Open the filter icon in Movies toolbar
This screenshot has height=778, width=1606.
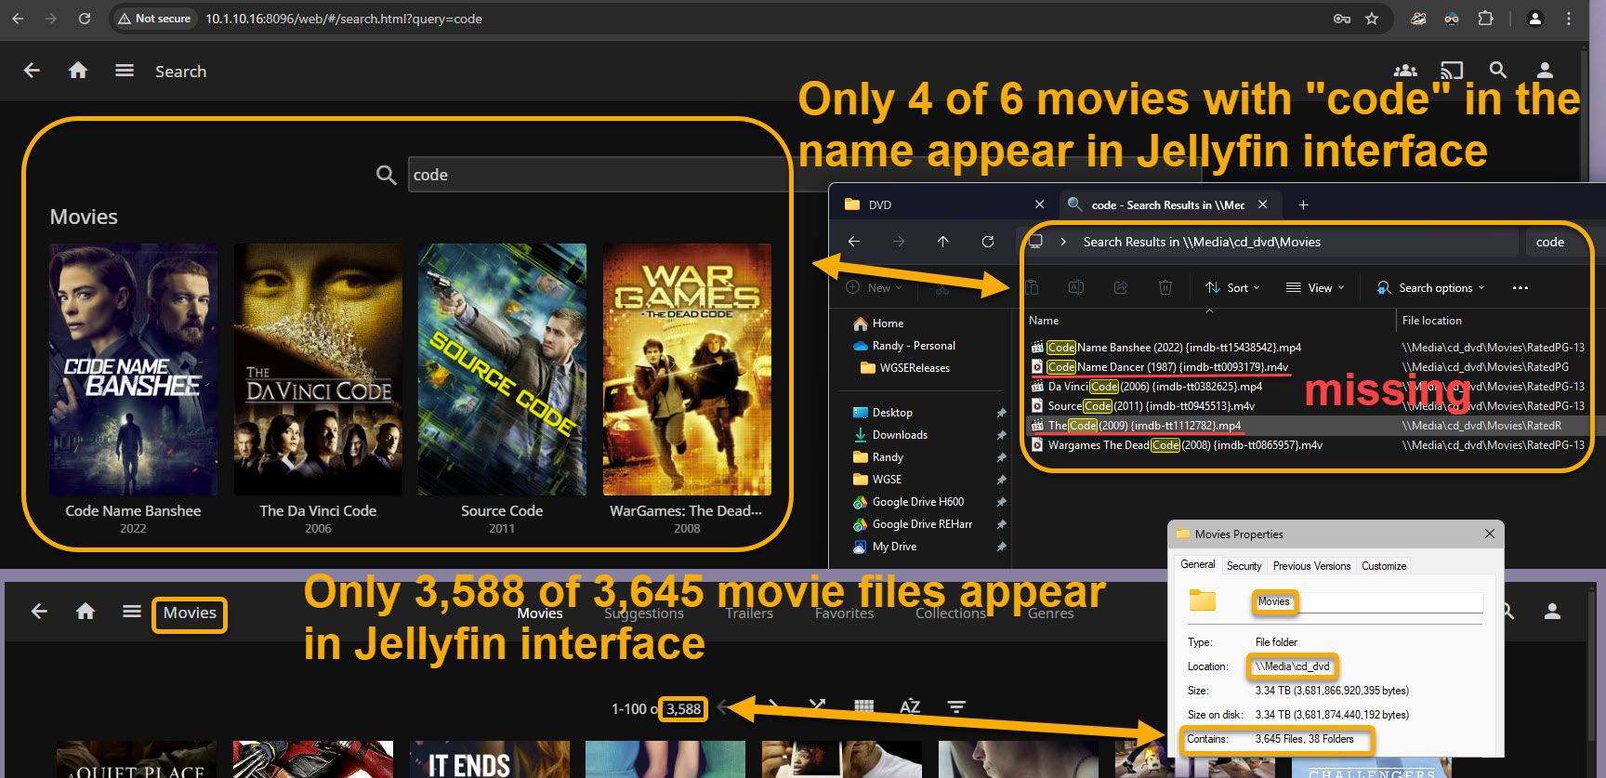[955, 707]
